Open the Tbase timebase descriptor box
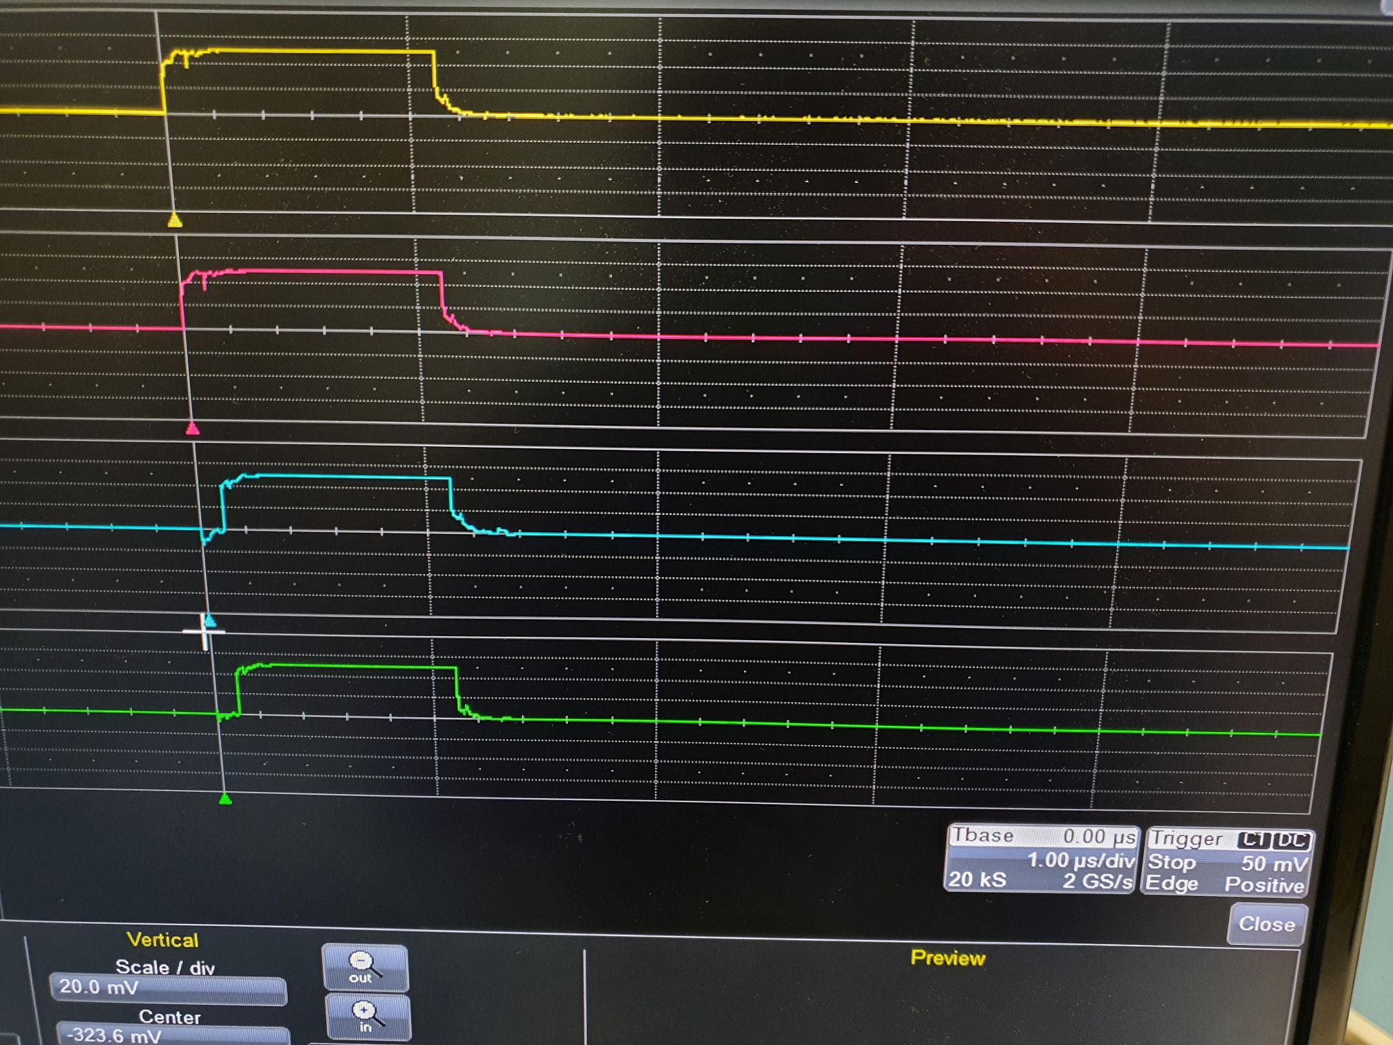Screen dimensions: 1393x1045 [1041, 859]
